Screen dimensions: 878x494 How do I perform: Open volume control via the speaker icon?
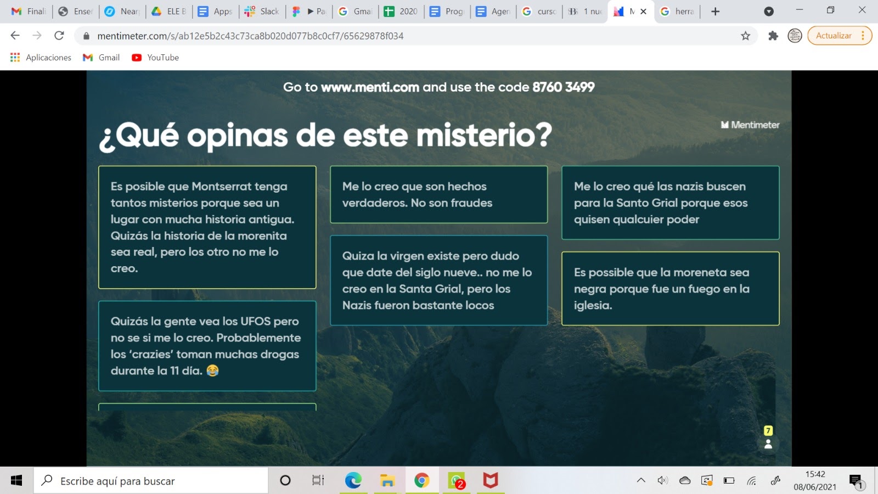(663, 481)
